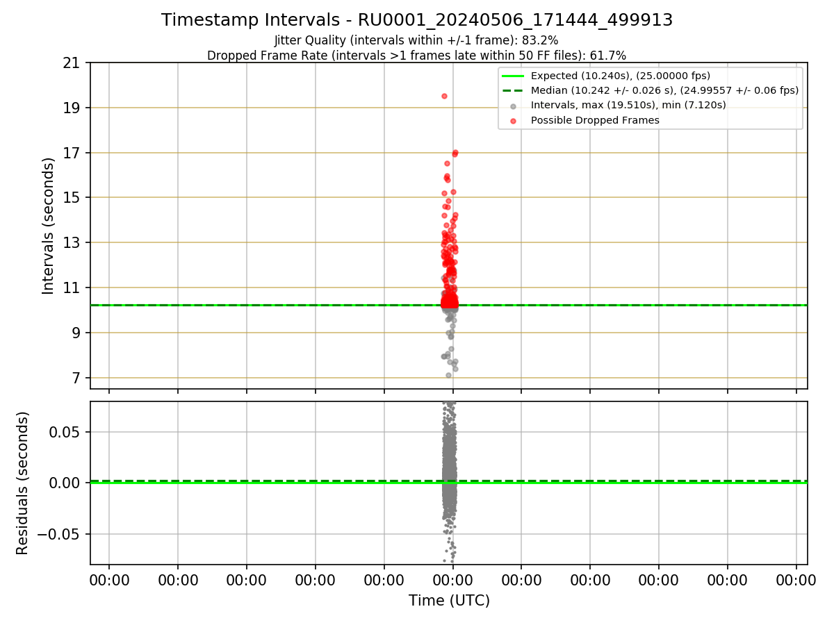
Task: Select the "Dropped Frame Rate" 61.7% subtitle line
Action: tap(416, 56)
